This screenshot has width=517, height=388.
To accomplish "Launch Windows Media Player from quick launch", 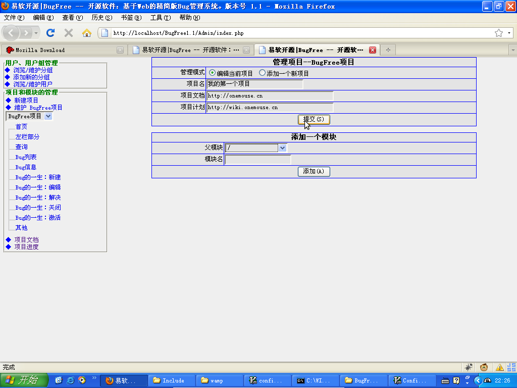I will coord(82,380).
